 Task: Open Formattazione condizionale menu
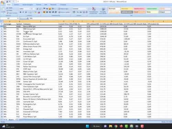(94, 10)
